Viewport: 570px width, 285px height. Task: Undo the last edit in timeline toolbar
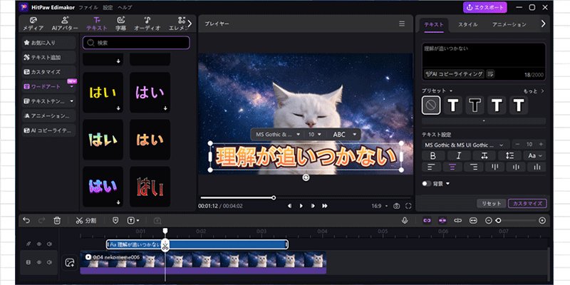[x=26, y=220]
